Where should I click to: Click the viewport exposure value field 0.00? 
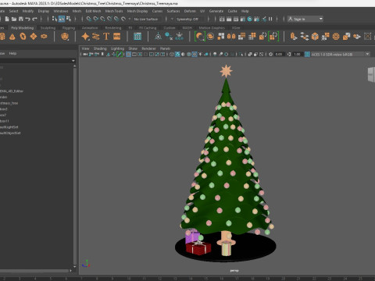click(279, 54)
